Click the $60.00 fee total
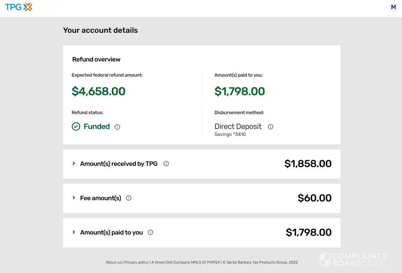402x273 pixels. point(314,198)
